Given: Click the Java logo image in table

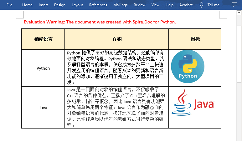Looking at the screenshot, I should (x=193, y=102).
